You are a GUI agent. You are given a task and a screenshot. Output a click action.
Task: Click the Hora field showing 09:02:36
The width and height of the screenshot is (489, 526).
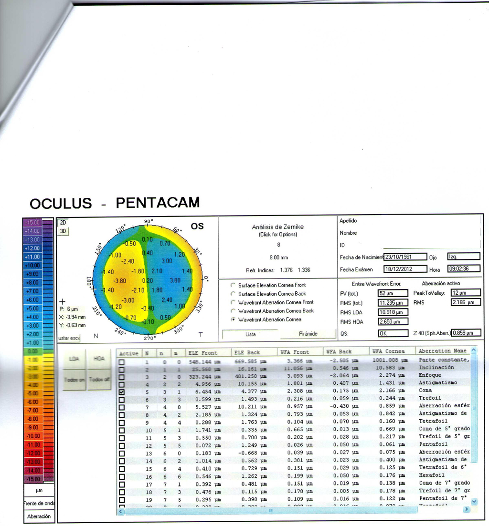[x=464, y=268]
